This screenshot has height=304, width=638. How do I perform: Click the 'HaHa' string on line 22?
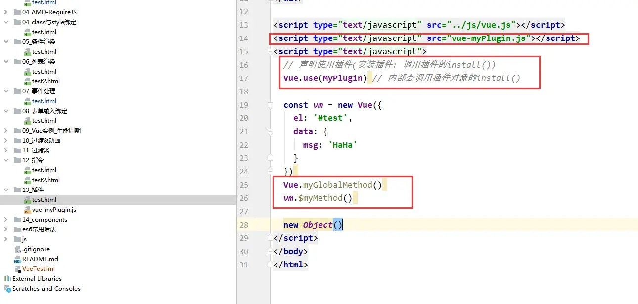(343, 145)
